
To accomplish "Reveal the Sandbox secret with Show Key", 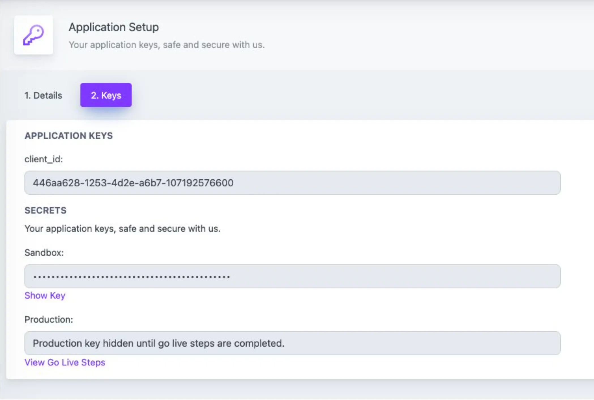I will point(45,295).
